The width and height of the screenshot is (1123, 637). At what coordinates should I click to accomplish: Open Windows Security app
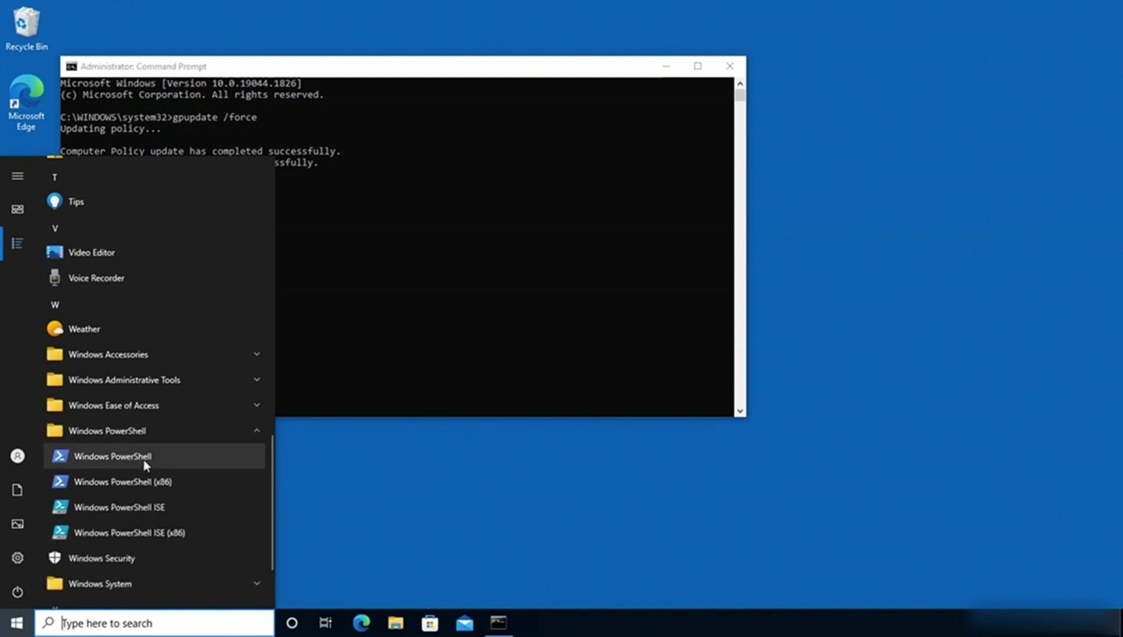pos(154,558)
